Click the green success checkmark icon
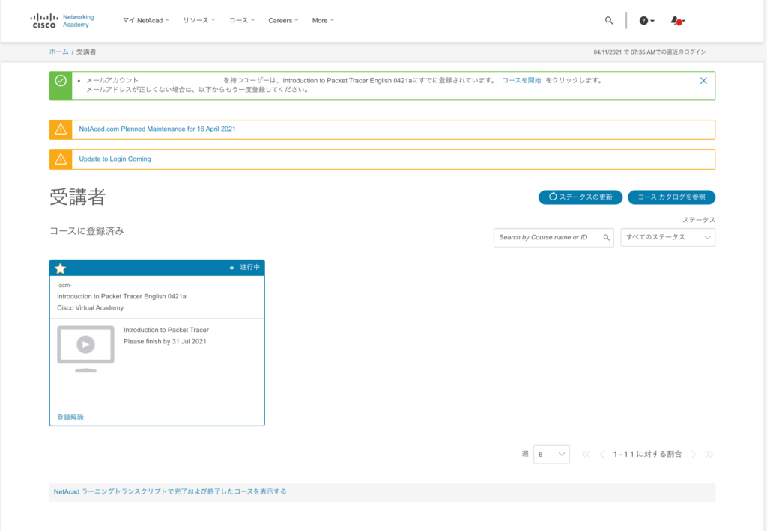 pyautogui.click(x=61, y=81)
